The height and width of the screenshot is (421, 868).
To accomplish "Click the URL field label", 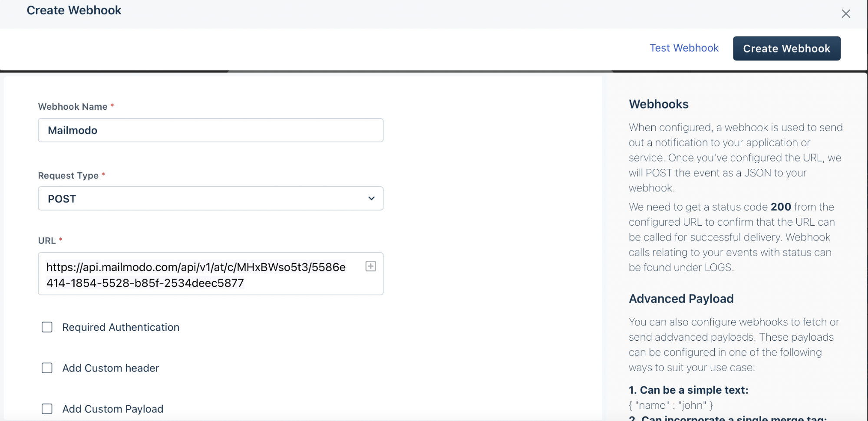I will pos(47,241).
